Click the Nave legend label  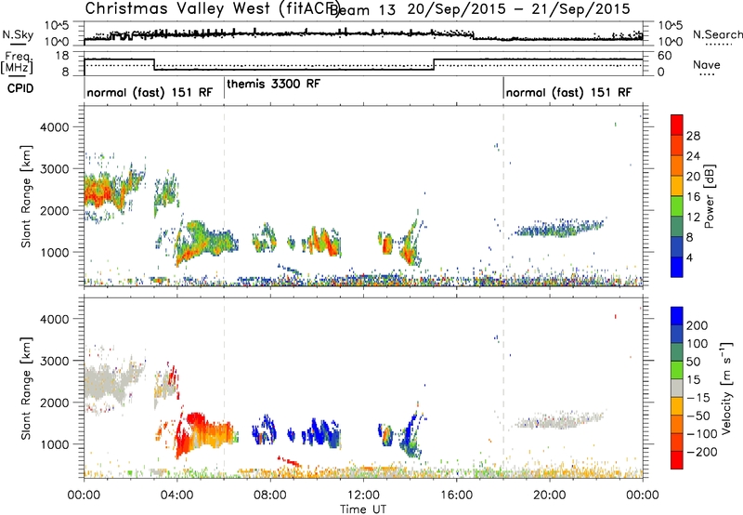706,64
